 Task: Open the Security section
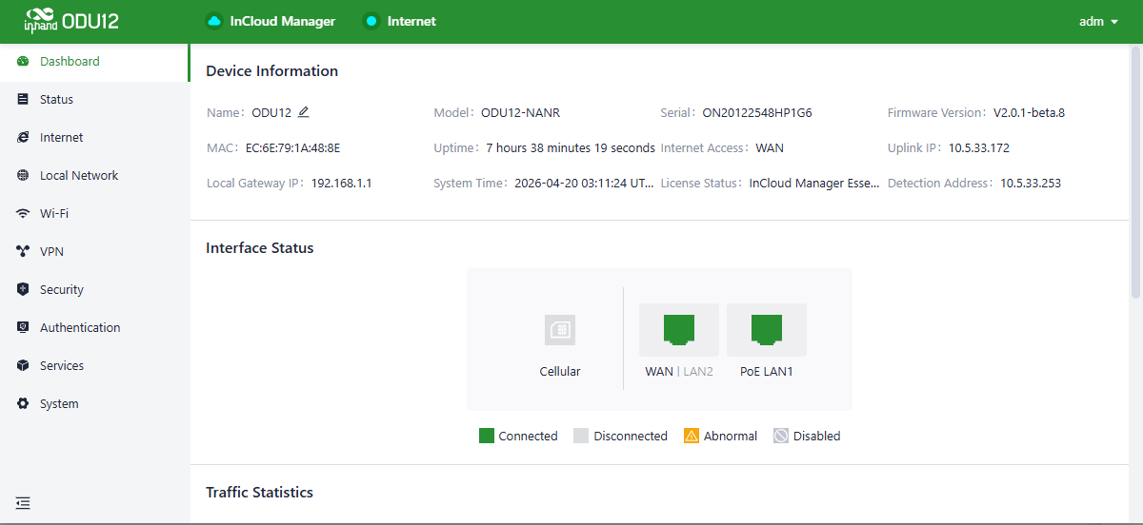tap(61, 290)
